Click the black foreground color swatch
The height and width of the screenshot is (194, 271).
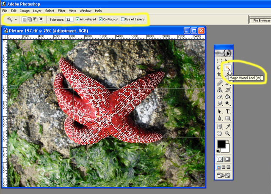(221, 144)
